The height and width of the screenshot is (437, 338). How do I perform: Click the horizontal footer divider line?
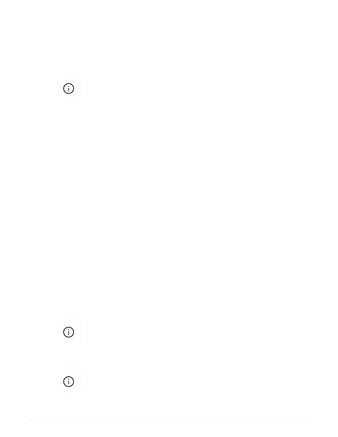[x=169, y=421]
